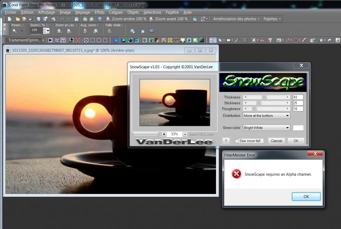Click the Roughness slider thumb
The image size is (341, 229).
[254, 109]
